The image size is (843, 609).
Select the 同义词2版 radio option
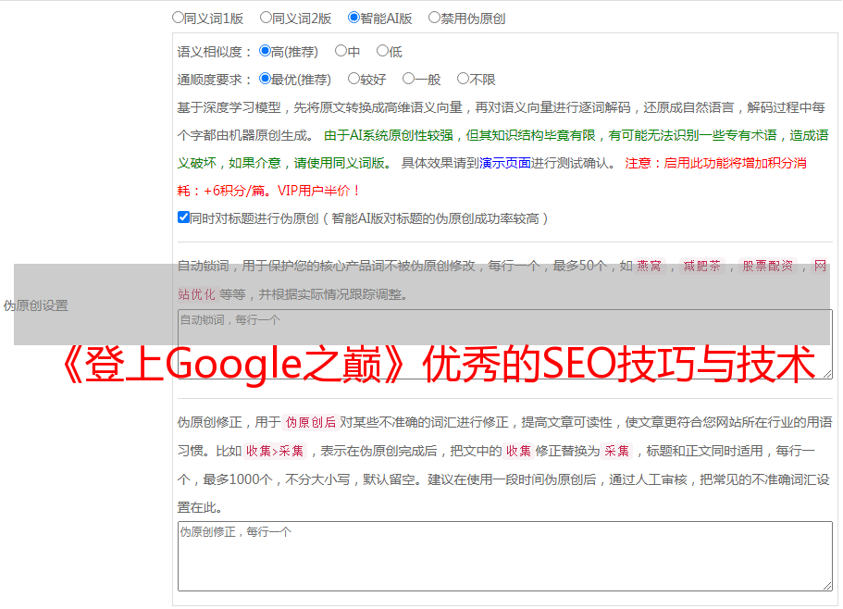[x=266, y=18]
